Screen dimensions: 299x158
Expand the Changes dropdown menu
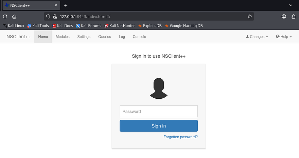click(257, 37)
